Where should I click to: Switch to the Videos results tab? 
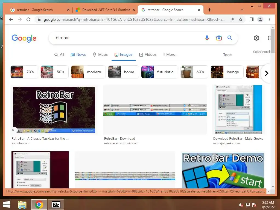(x=148, y=55)
